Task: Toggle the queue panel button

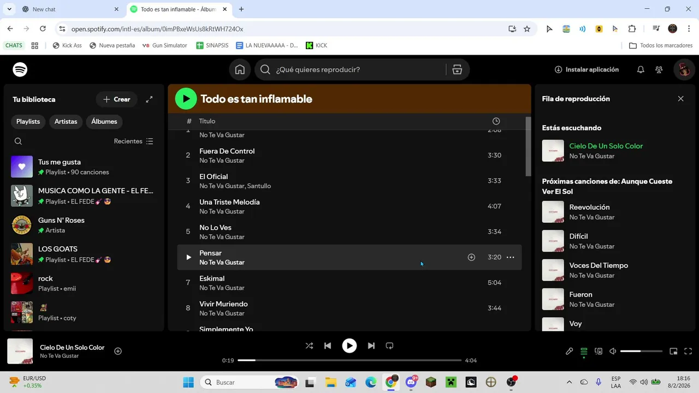Action: click(584, 351)
